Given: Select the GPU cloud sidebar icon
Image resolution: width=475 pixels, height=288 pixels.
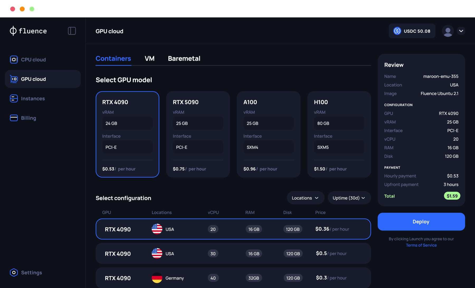Looking at the screenshot, I should point(13,79).
